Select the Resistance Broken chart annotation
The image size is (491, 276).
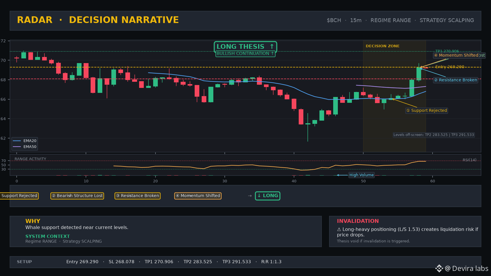coord(456,80)
